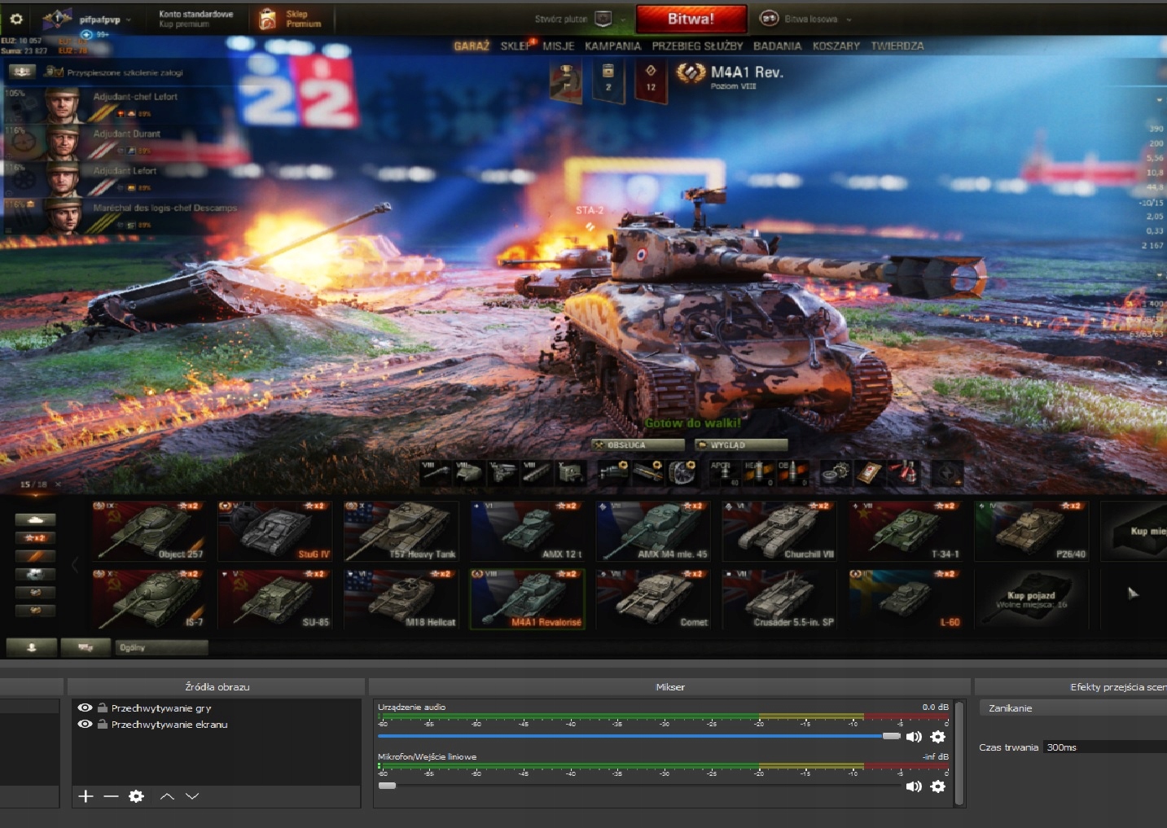Open the MISJE tab
Screen dimensions: 1167x828
[x=559, y=46]
